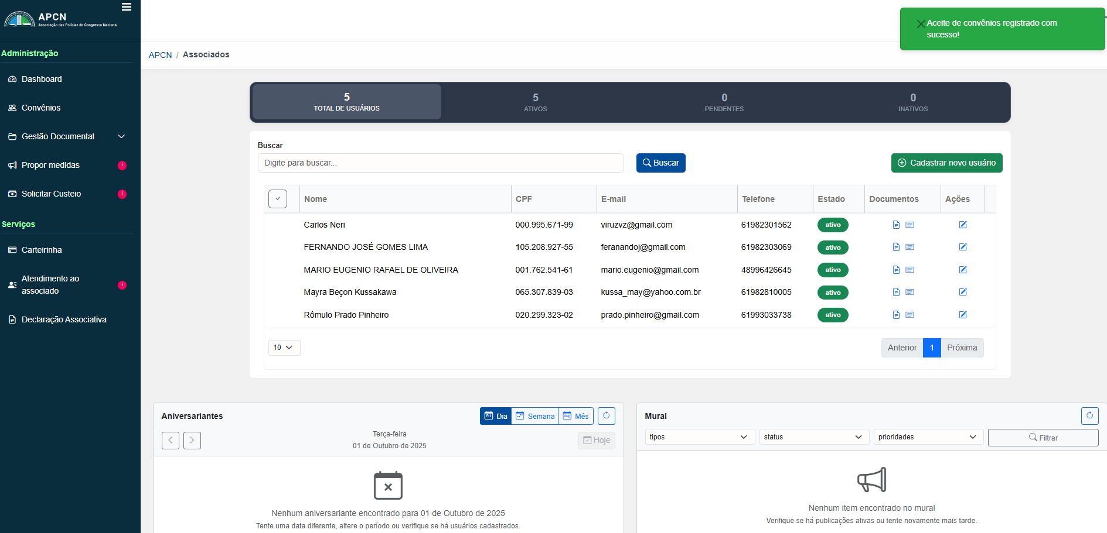Screen dimensions: 1107x533
Task: Select the Ativos stats tab
Action: (535, 102)
